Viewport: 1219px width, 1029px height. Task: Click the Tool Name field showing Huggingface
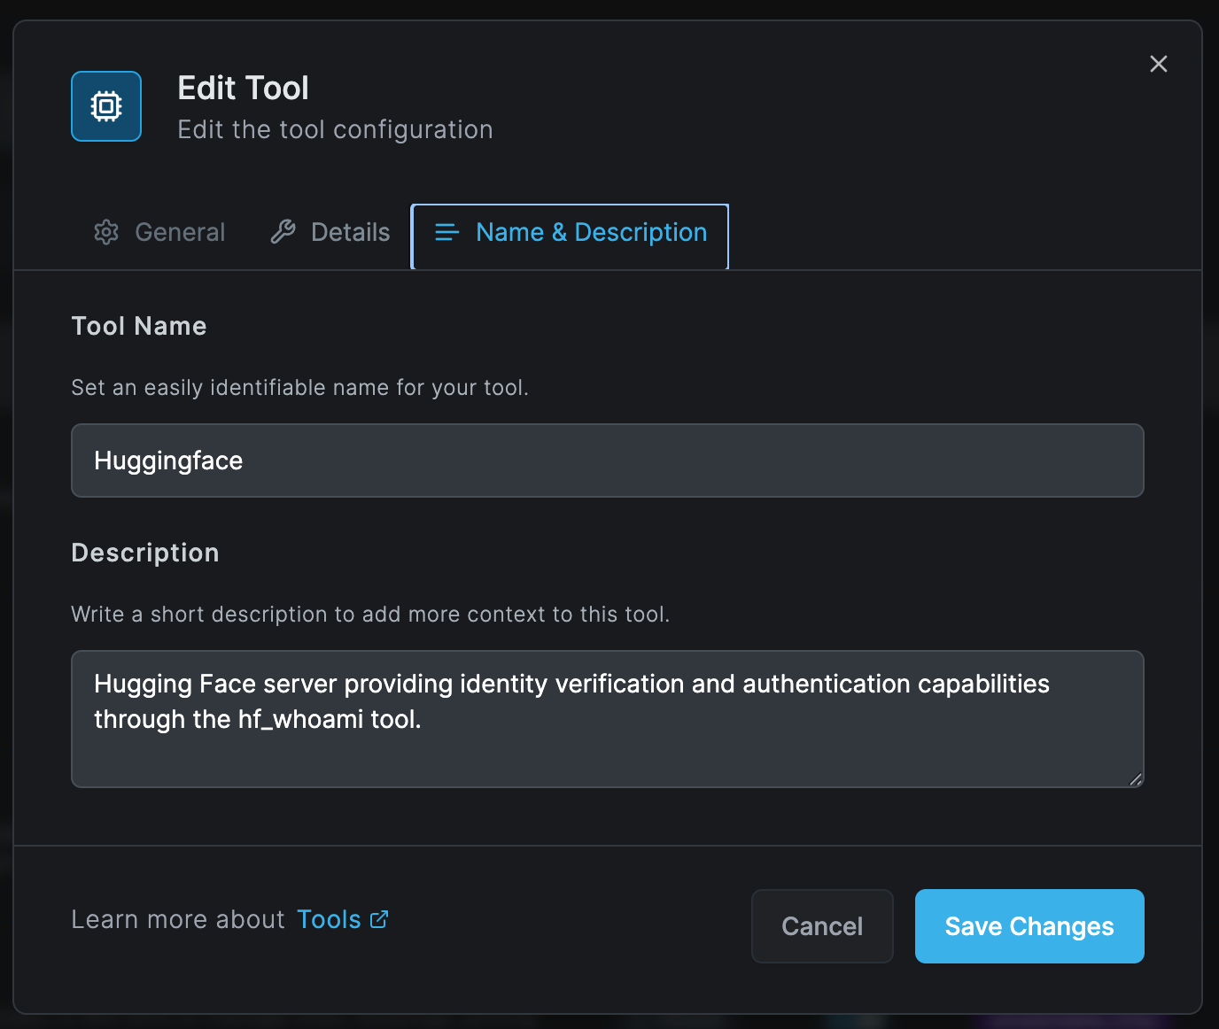pyautogui.click(x=607, y=460)
